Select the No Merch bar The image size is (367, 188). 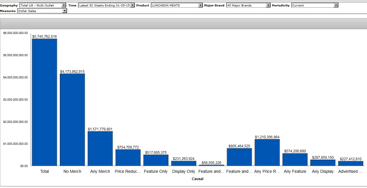click(72, 120)
